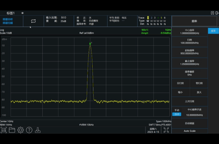This screenshot has width=219, height=144.
Task: Open the settings gear icon
Action: (x=21, y=130)
